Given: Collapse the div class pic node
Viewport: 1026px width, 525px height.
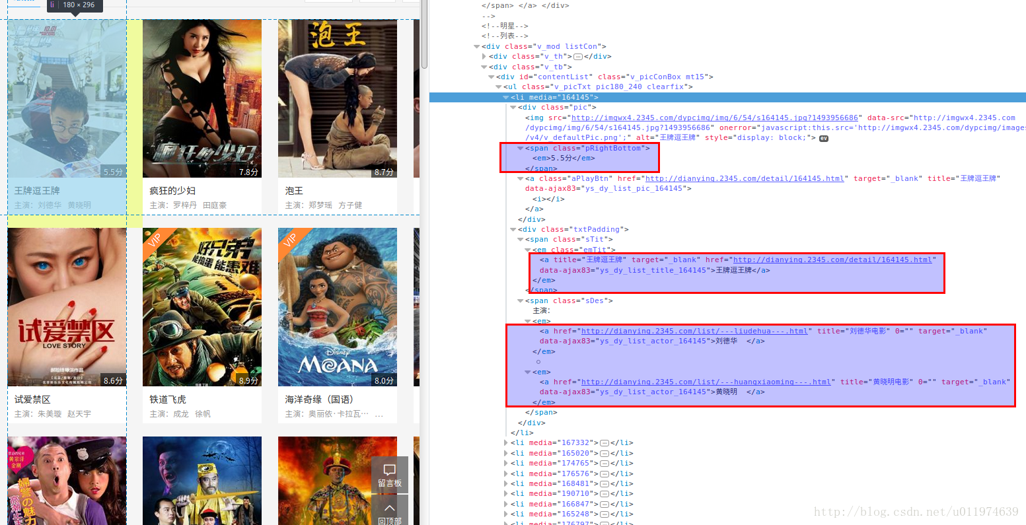Looking at the screenshot, I should pos(513,108).
